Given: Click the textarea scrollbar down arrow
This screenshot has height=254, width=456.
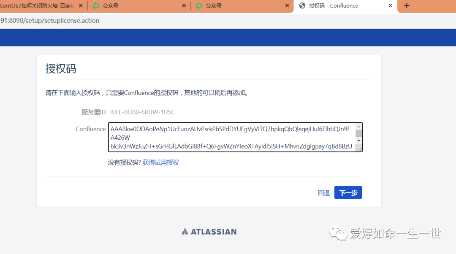Looking at the screenshot, I should tap(358, 141).
